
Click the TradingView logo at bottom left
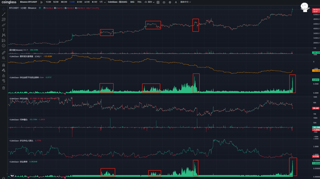12,176
